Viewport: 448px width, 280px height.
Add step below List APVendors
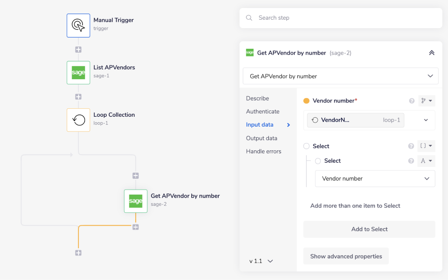pos(78,97)
